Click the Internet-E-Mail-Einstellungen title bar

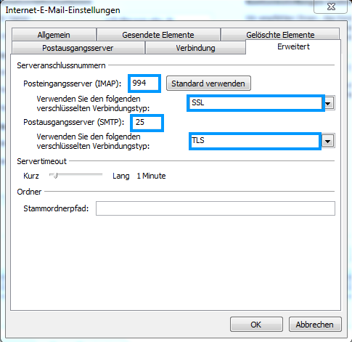pos(157,10)
